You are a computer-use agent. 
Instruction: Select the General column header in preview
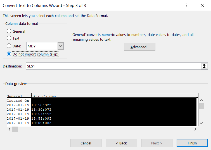[x=19, y=96]
